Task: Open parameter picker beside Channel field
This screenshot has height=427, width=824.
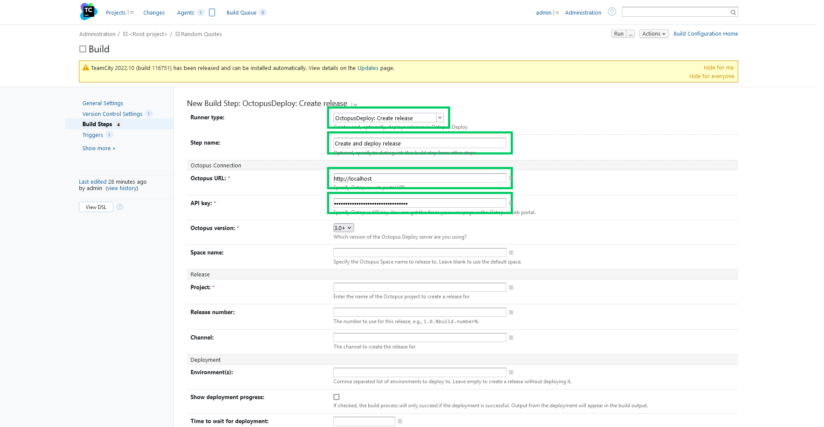Action: tap(511, 338)
